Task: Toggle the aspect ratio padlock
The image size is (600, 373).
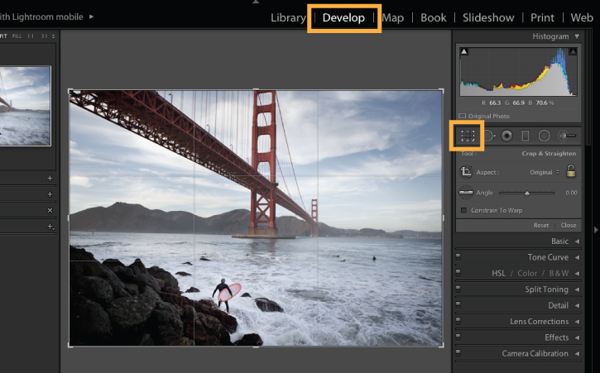Action: (x=571, y=171)
